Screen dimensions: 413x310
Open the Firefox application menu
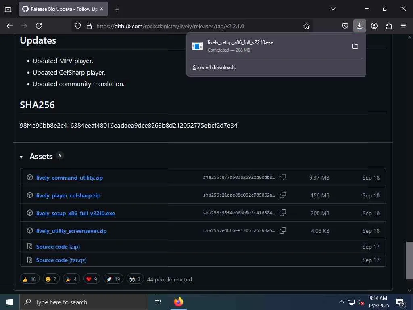[x=403, y=26]
